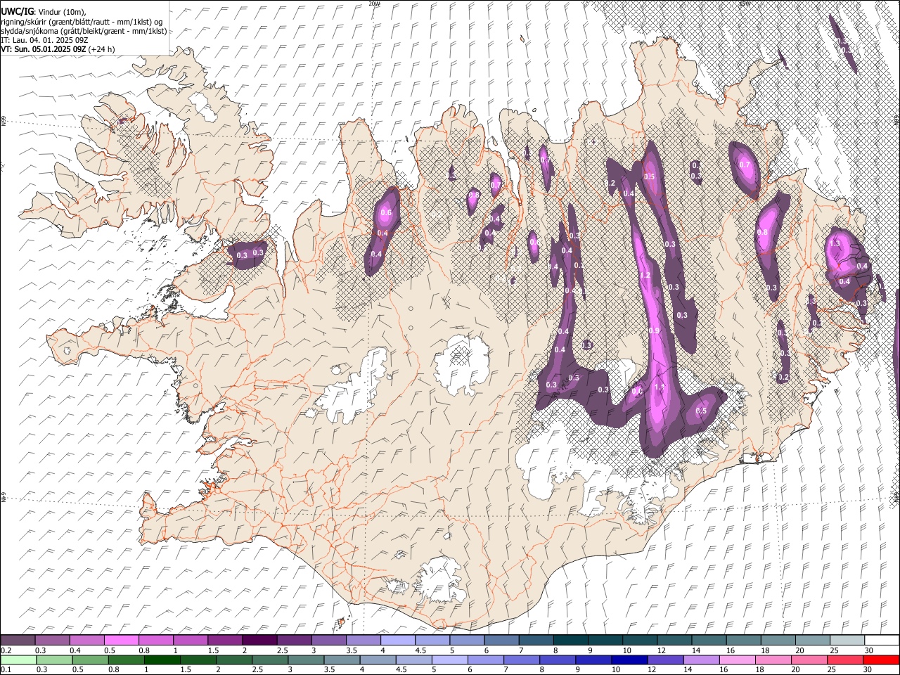Click the 1.3 snowfall value on the map
The height and width of the screenshot is (675, 900).
pos(835,243)
